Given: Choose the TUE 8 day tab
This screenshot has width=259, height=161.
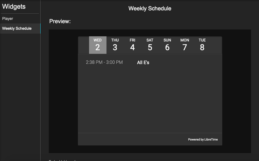Looking at the screenshot, I should point(202,45).
